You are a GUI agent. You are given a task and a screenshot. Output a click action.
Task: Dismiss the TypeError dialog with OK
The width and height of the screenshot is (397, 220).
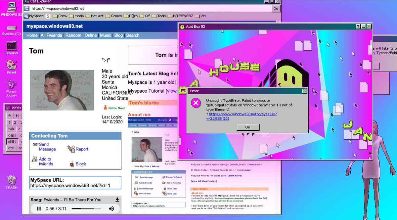coord(248,127)
